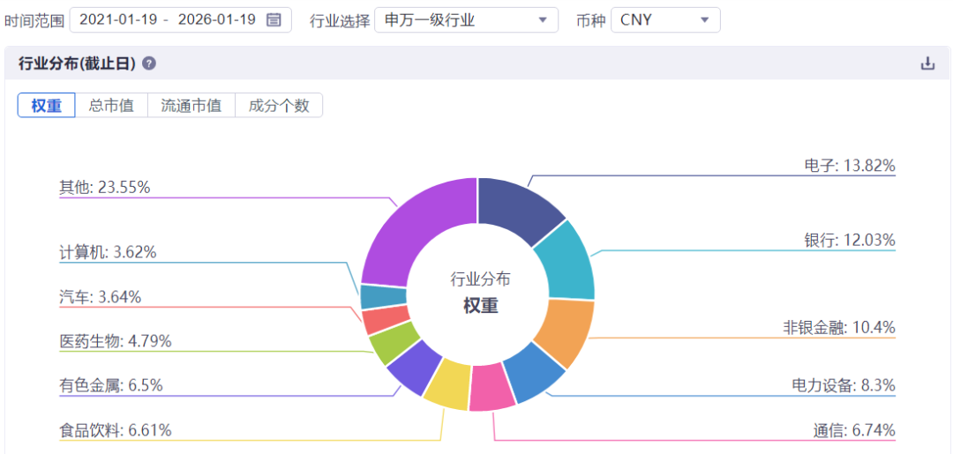Click the label 汽车: 3.64%

(101, 297)
